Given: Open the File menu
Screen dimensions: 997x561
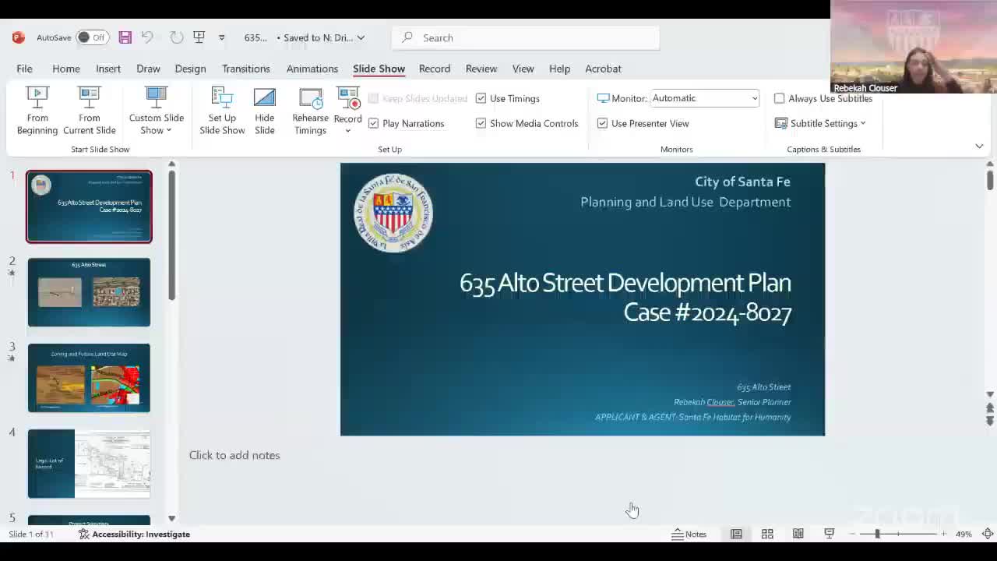Looking at the screenshot, I should [24, 69].
